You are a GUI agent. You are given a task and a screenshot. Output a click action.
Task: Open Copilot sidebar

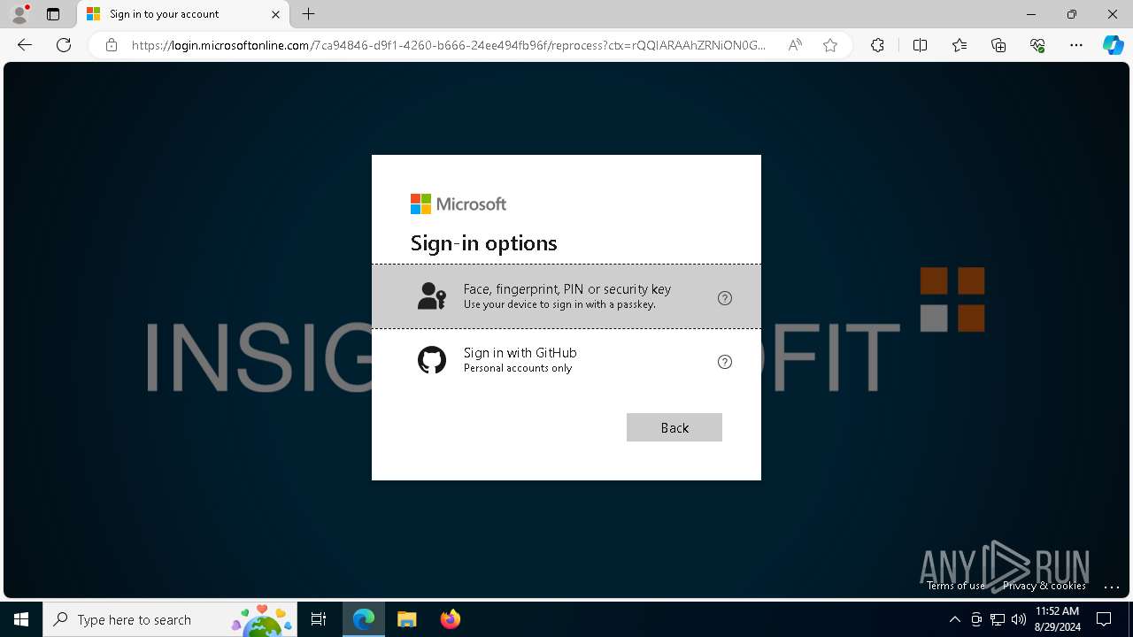pyautogui.click(x=1114, y=45)
